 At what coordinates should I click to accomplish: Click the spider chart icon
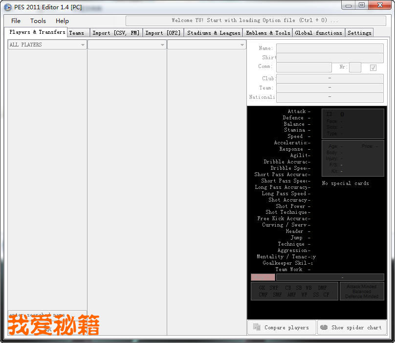pyautogui.click(x=324, y=327)
